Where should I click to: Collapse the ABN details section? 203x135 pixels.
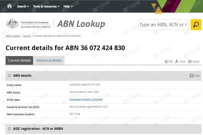9,76
